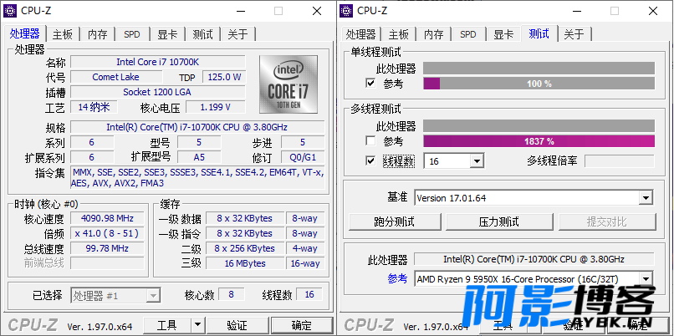The image size is (674, 336).
Task: Select 测试 tab in left window
Action: tap(203, 34)
